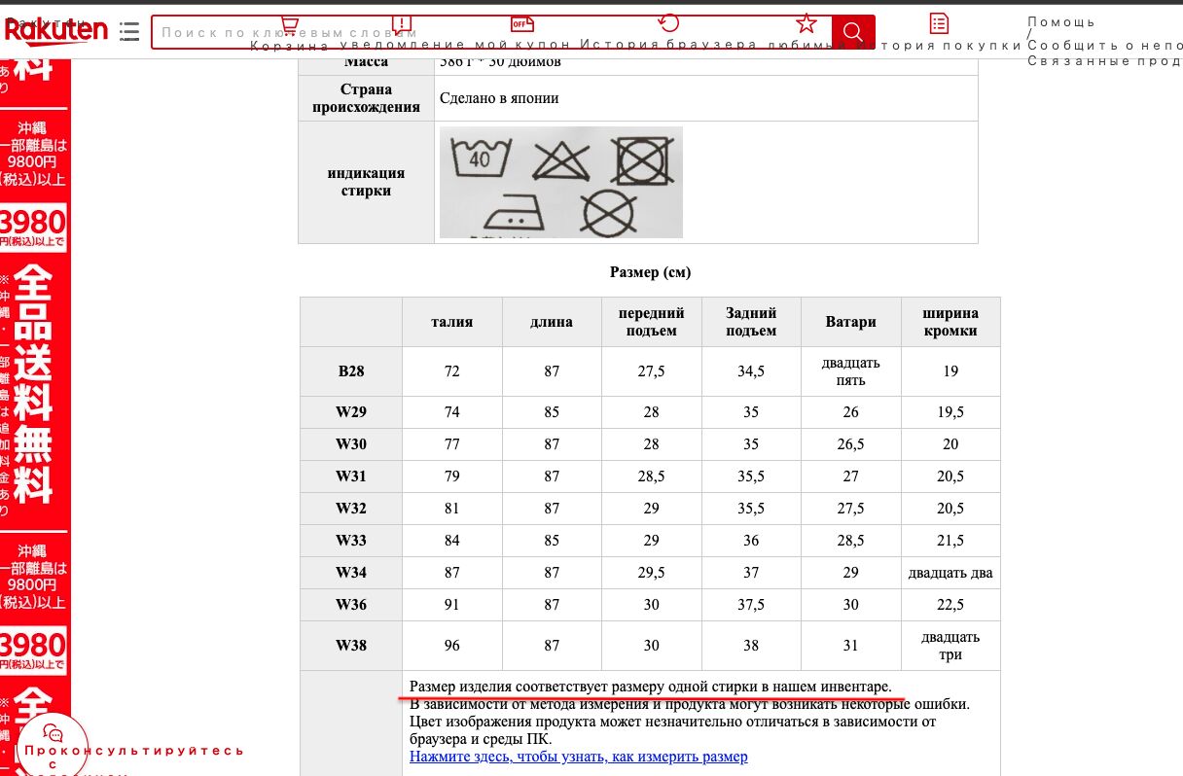Select the W30 size row header

[351, 444]
